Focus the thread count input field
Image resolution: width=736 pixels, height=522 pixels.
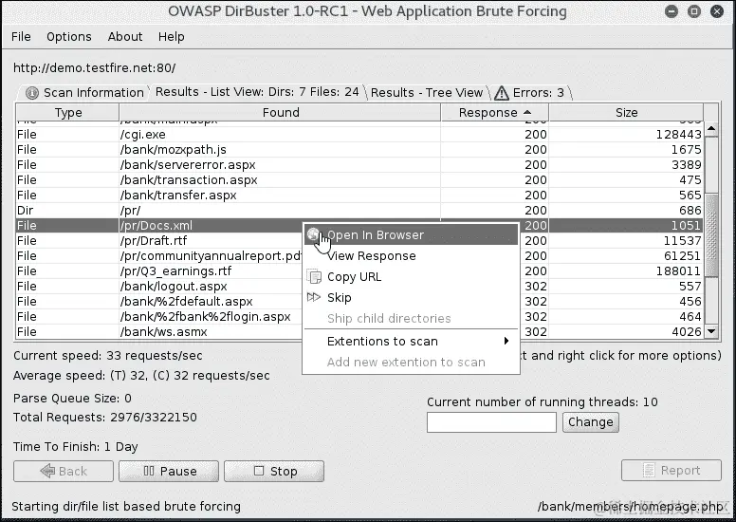coord(491,422)
